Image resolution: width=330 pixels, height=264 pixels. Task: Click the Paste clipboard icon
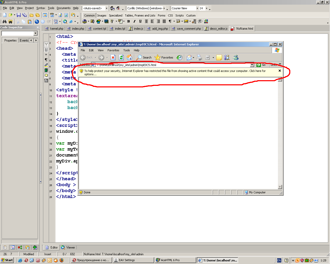(x=29, y=22)
